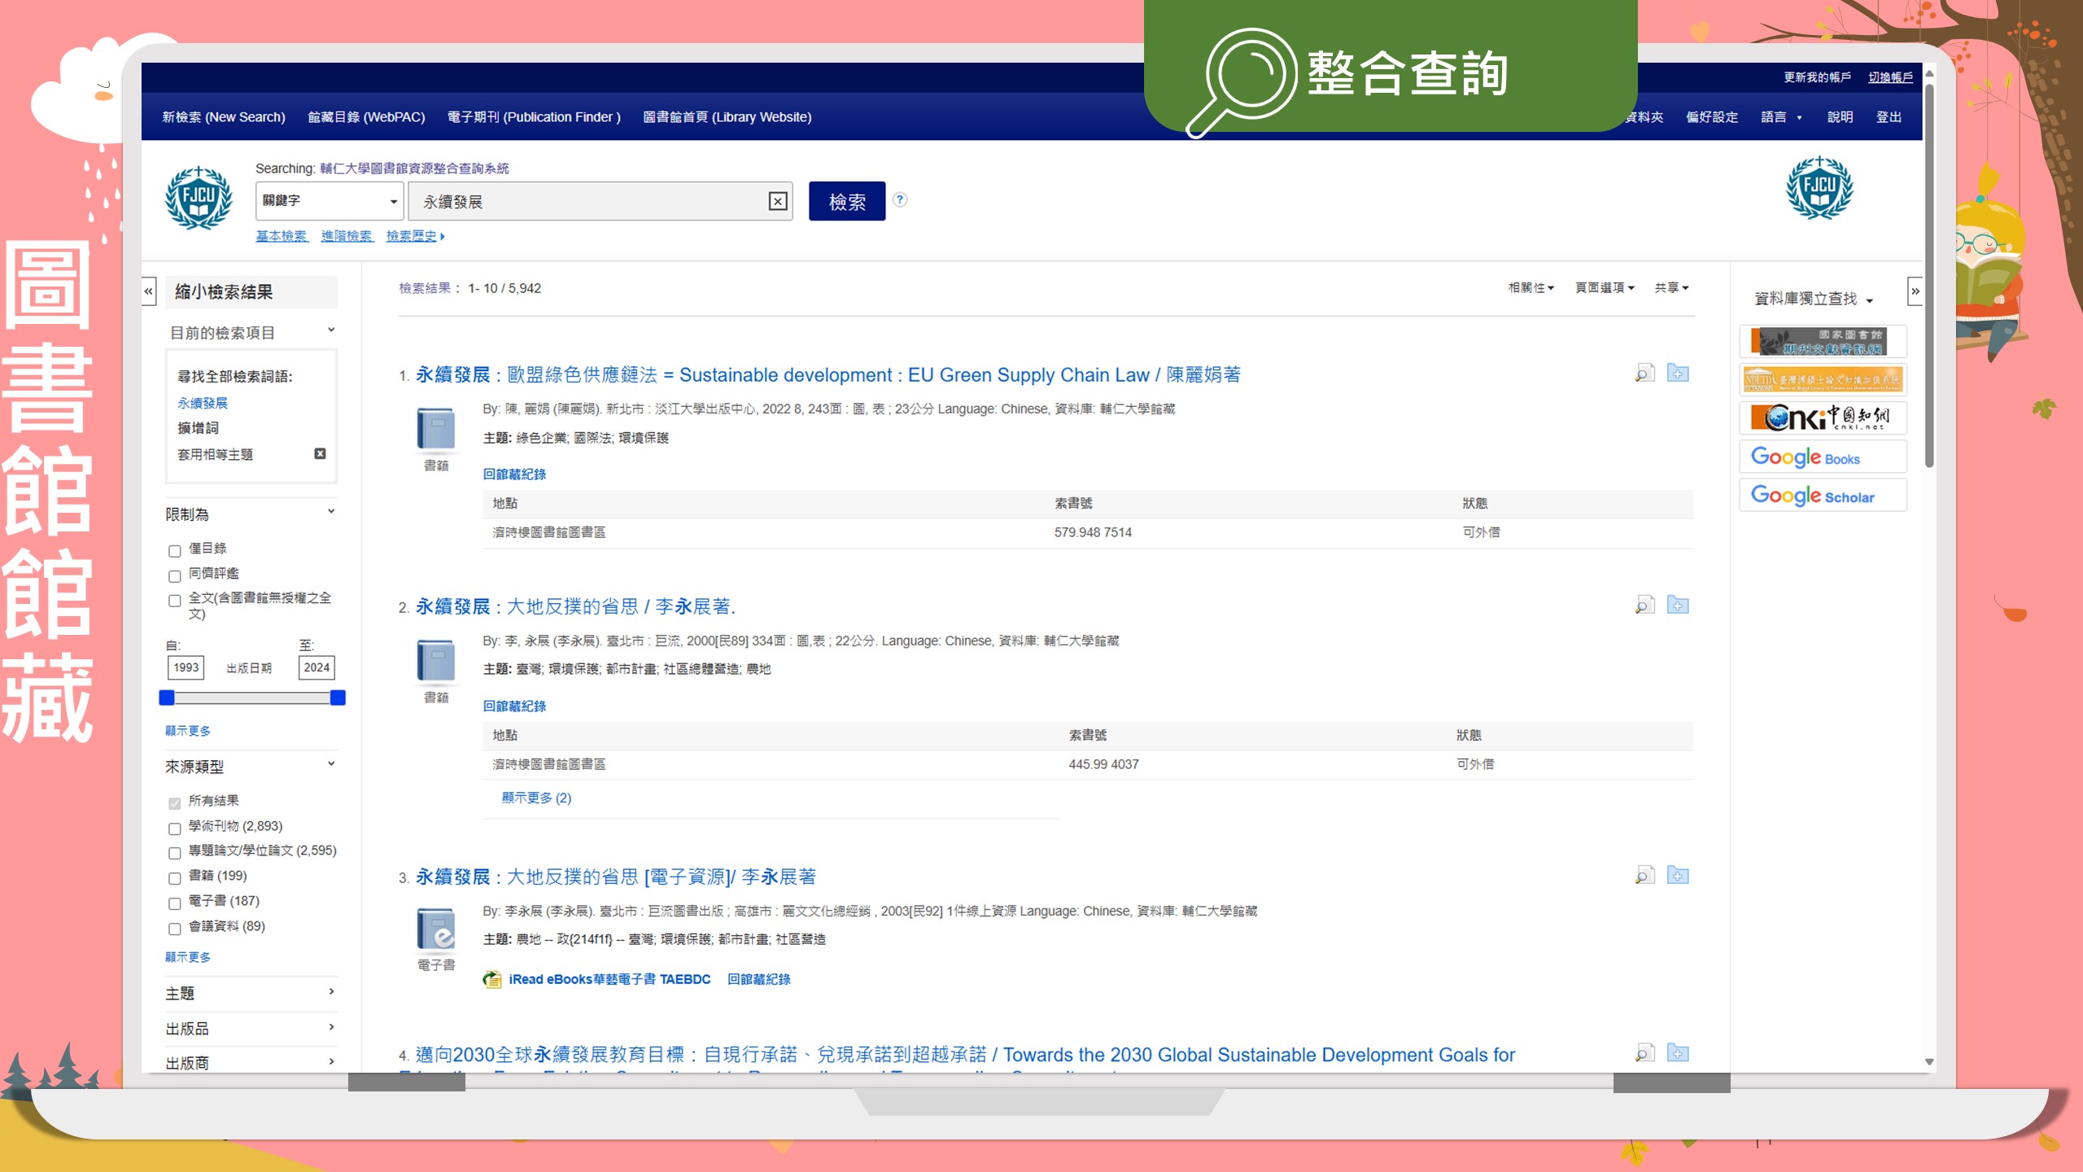Open 館藏目錄 (WebPAC) menu
The image size is (2083, 1172).
point(366,117)
